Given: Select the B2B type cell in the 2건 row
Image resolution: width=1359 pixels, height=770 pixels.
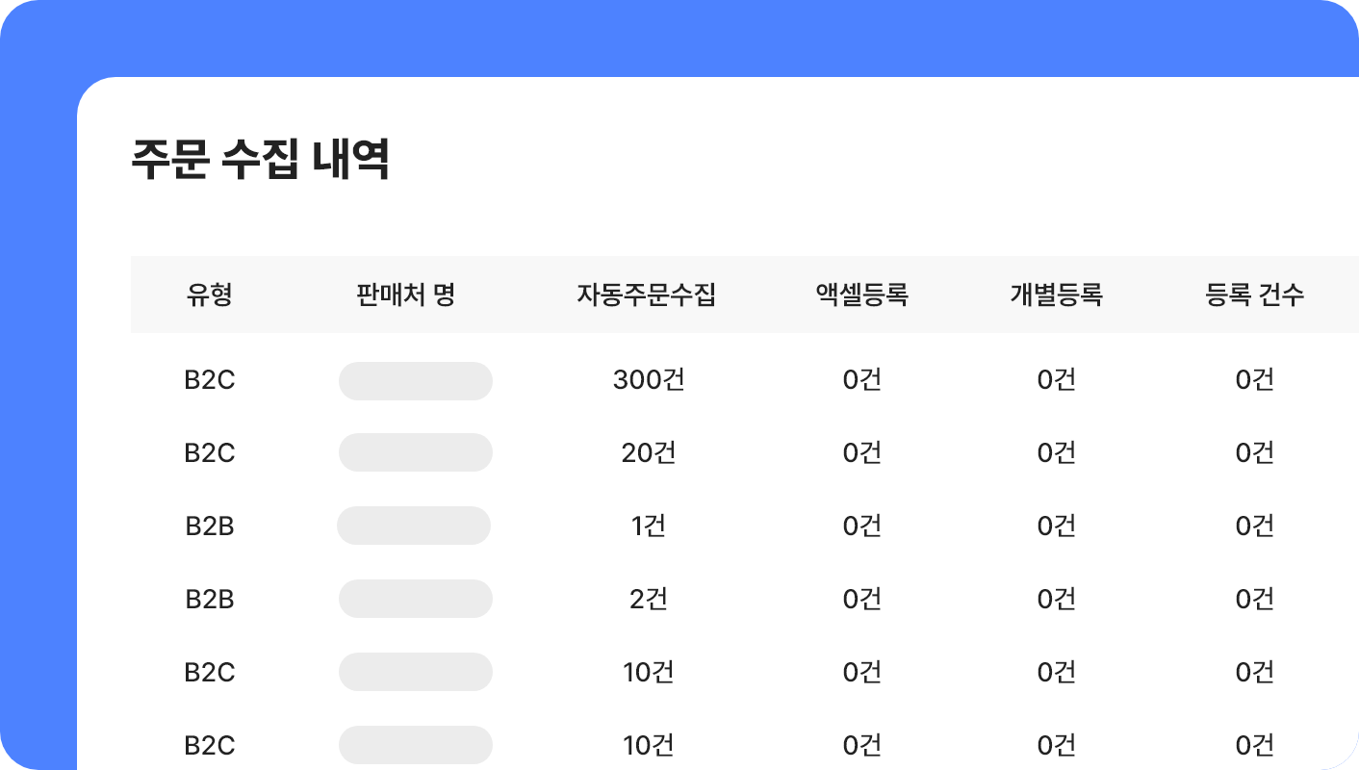Looking at the screenshot, I should click(x=210, y=599).
